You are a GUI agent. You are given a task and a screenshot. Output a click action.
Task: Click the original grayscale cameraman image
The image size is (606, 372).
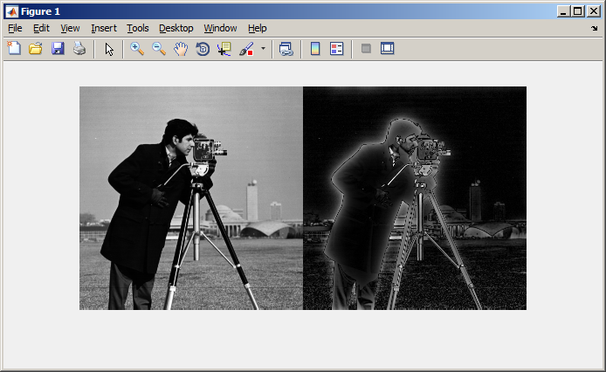click(x=191, y=198)
